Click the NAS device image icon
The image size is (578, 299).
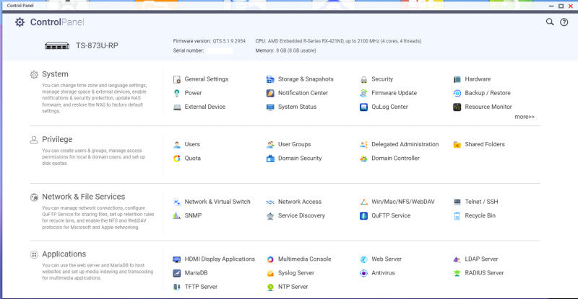[57, 45]
